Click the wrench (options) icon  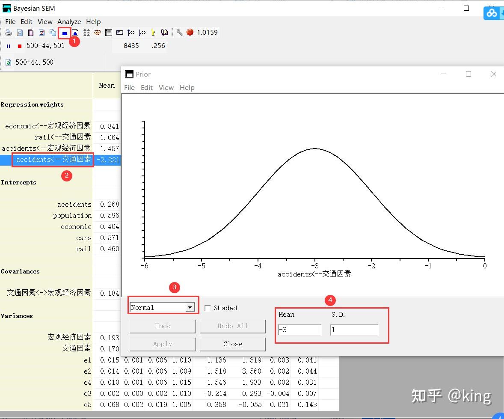coord(179,32)
